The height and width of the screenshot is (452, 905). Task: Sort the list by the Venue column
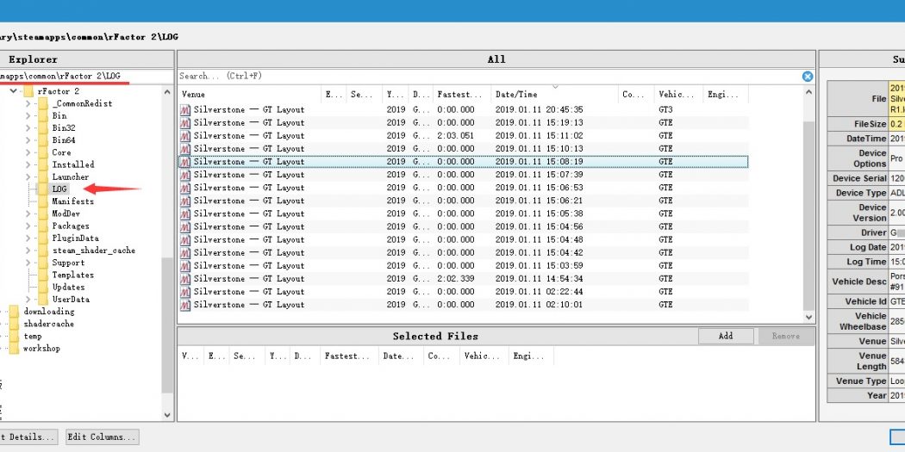pos(249,94)
